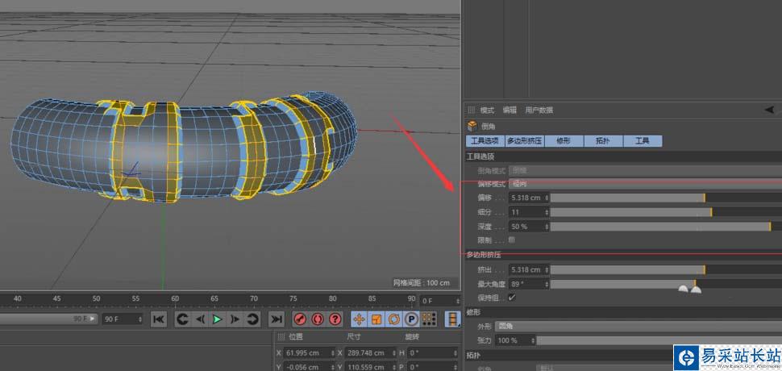
Task: Click the position X 61.995 cm field
Action: (x=307, y=353)
